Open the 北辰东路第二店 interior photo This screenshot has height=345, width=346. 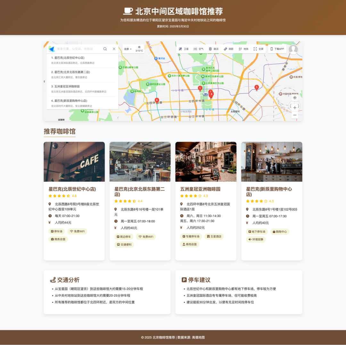[x=140, y=161]
